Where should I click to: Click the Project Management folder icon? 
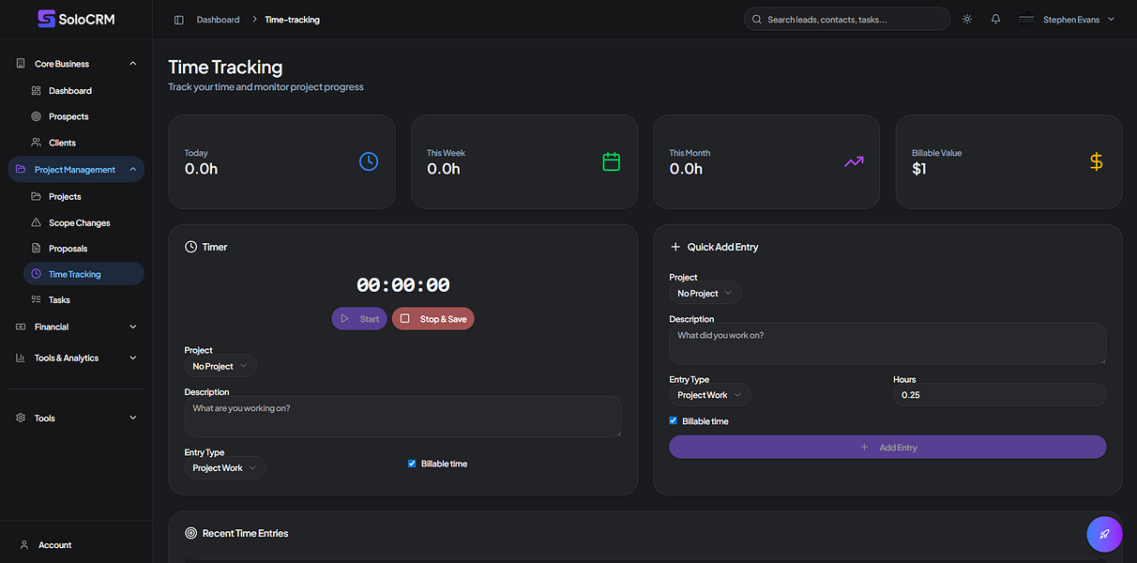click(21, 170)
